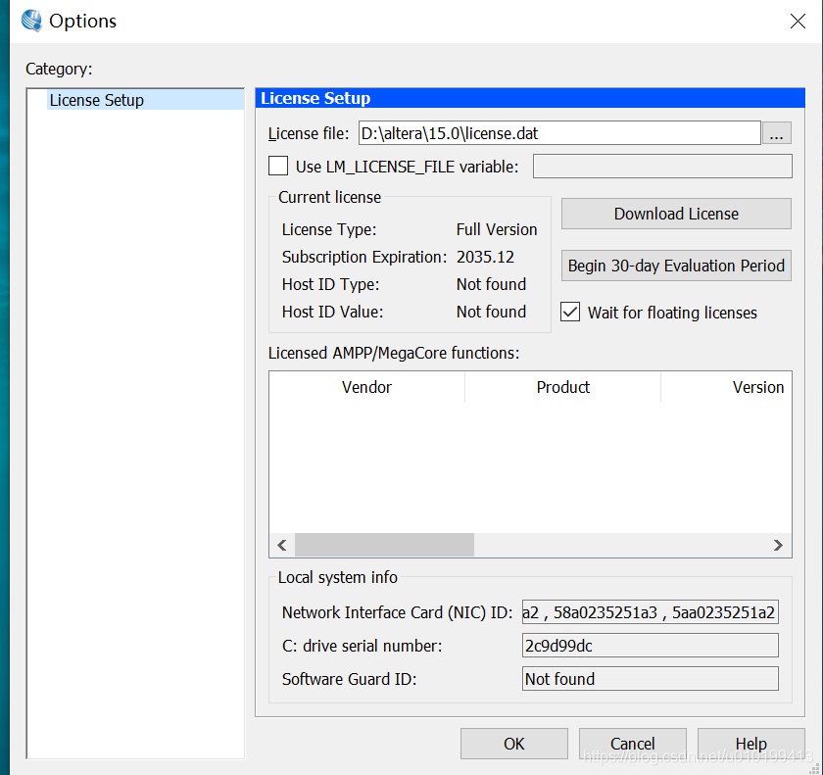Confirm settings with the OK button
Screen dimensions: 823x775
tap(513, 744)
